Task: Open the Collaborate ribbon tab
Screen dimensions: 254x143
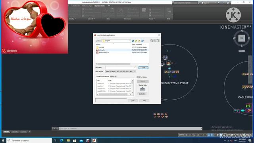Action: point(75,6)
